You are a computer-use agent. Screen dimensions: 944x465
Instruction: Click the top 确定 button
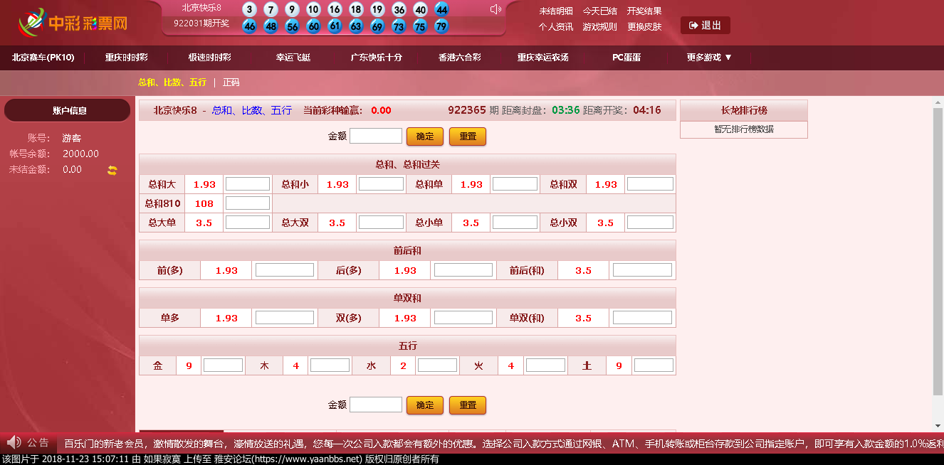[425, 137]
